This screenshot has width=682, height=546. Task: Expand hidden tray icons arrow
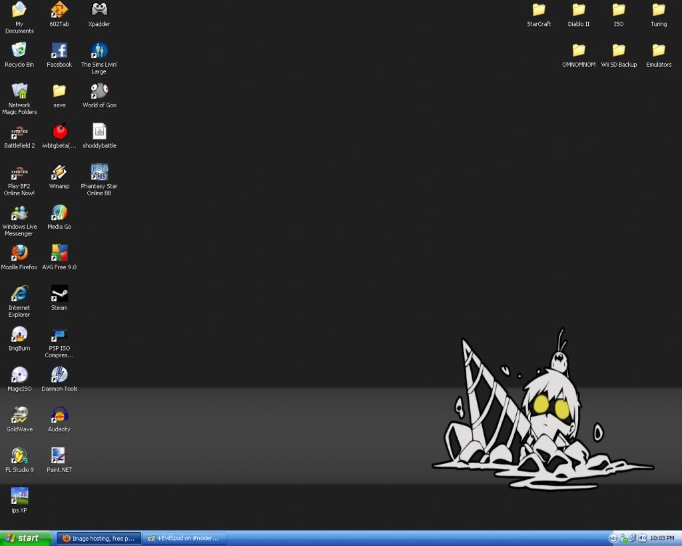coord(613,538)
